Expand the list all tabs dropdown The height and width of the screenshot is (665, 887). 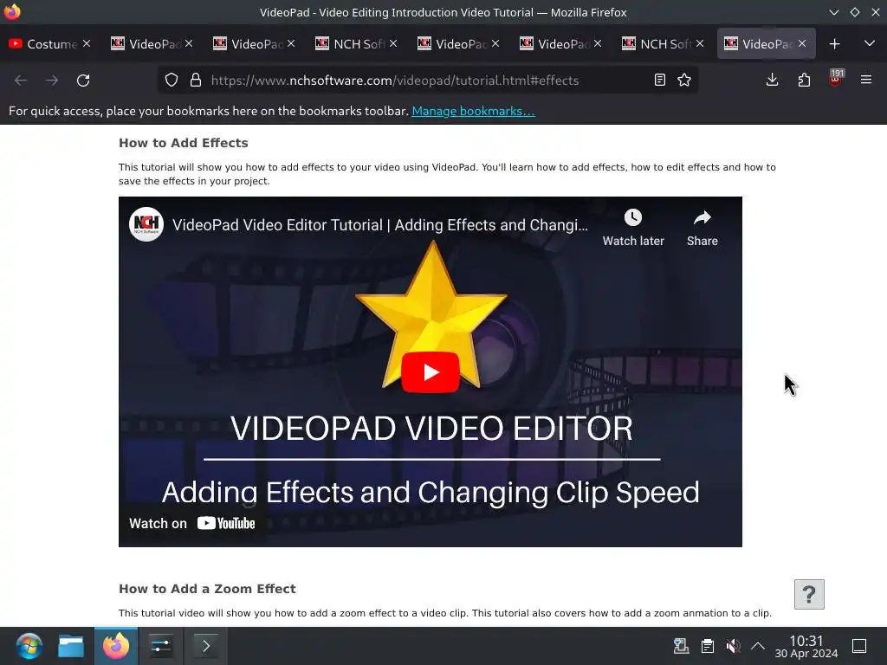870,43
